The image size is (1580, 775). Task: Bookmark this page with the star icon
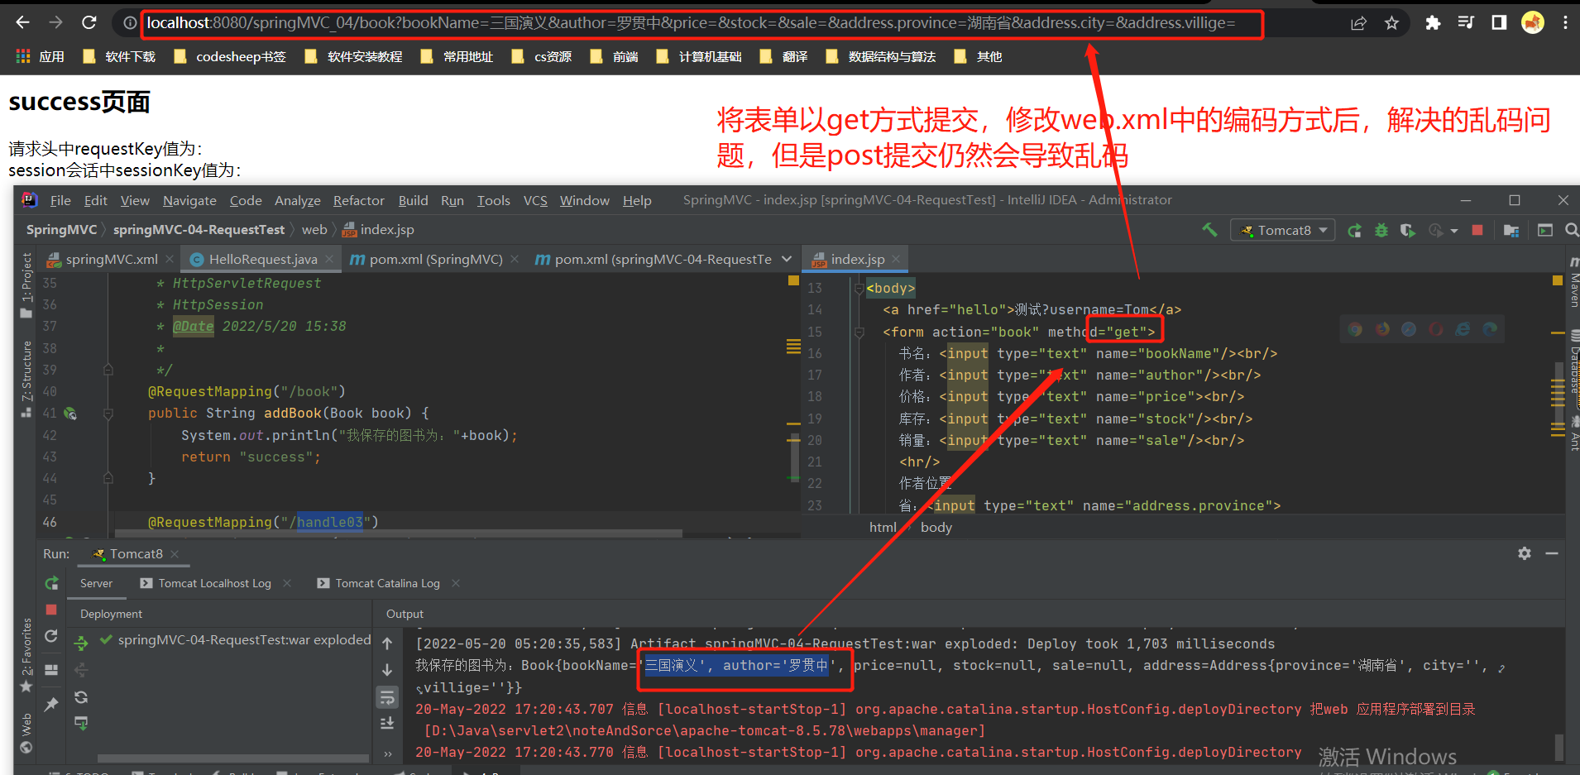[x=1391, y=23]
